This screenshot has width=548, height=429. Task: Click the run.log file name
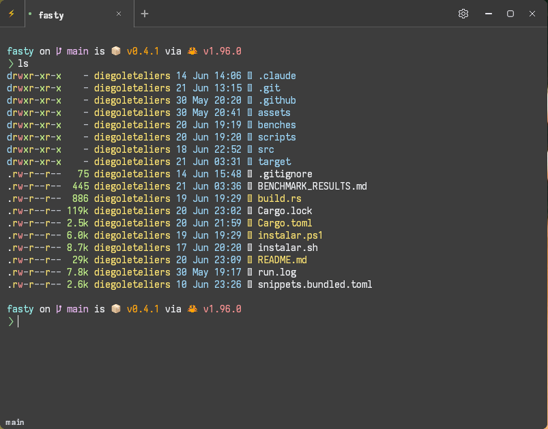coord(277,272)
